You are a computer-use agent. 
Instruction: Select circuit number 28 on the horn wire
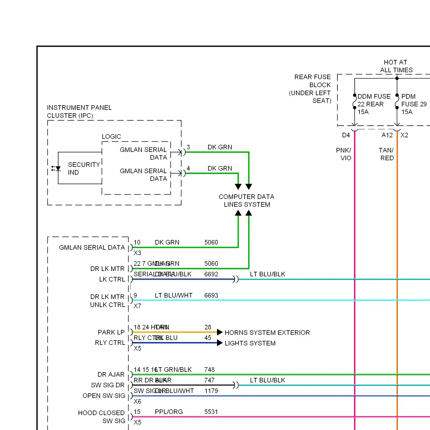(x=208, y=327)
